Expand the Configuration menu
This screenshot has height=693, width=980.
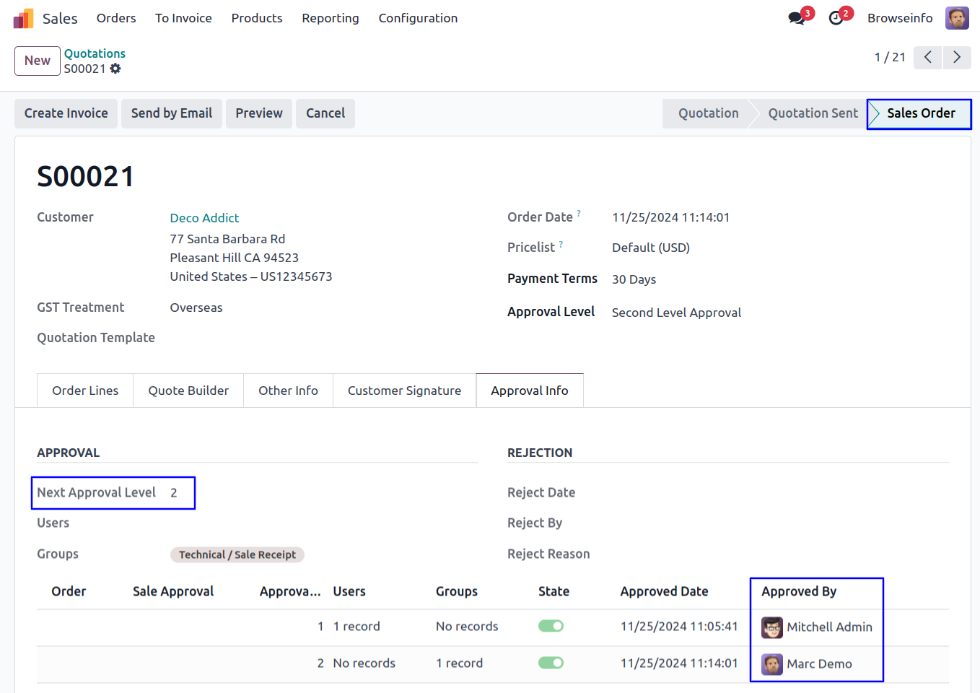418,18
